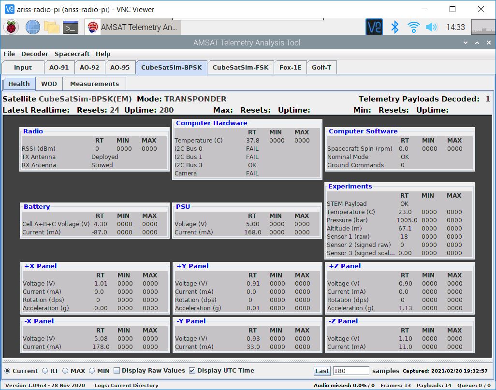Screen dimensions: 496x390
Task: Click the I2C Bus 0 row label
Action: [x=189, y=149]
